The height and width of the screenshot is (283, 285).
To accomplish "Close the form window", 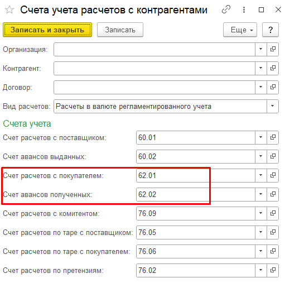I will coord(278,9).
